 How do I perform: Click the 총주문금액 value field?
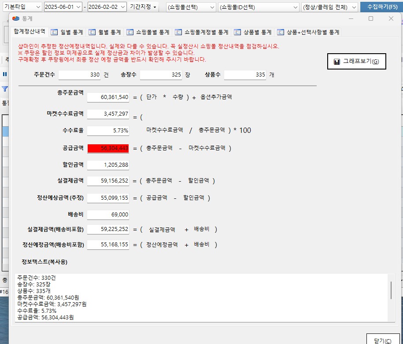click(108, 97)
